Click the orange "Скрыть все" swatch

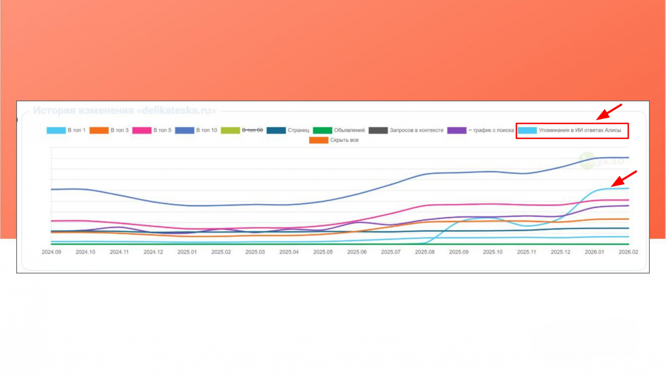tap(319, 140)
